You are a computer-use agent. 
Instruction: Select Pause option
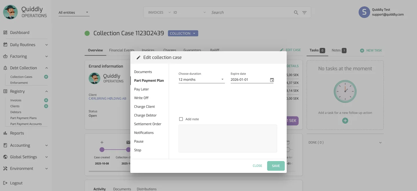click(139, 141)
